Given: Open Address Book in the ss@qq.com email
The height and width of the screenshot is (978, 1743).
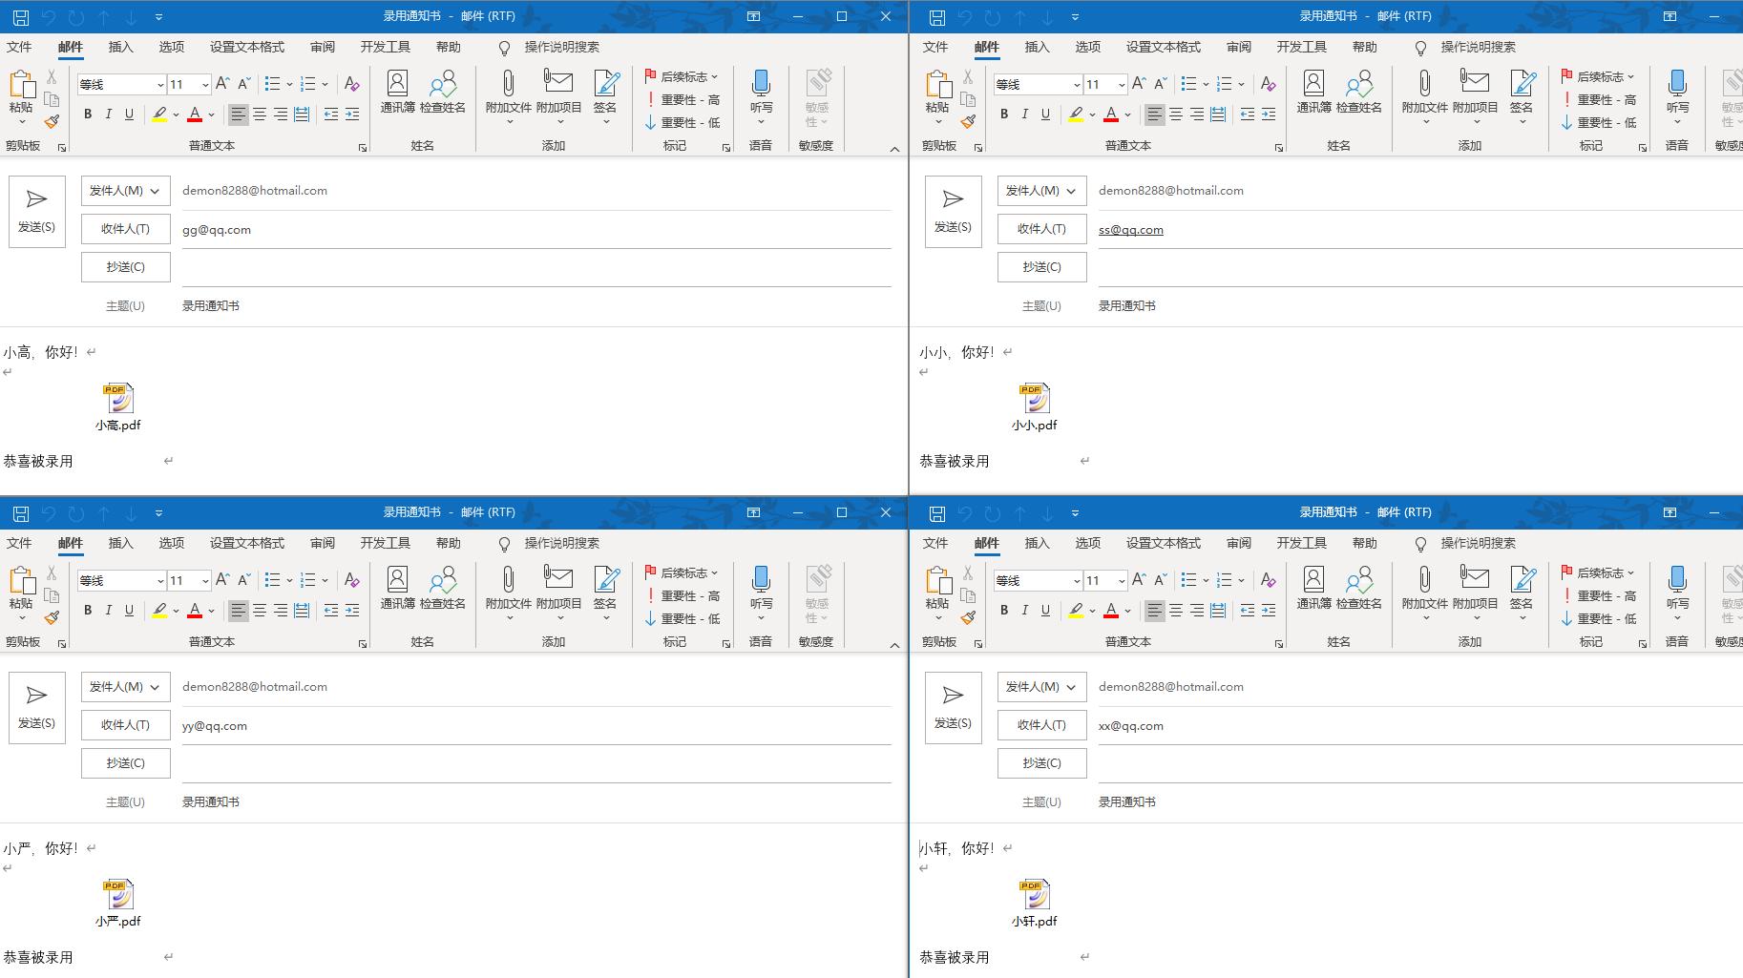Looking at the screenshot, I should click(1313, 92).
